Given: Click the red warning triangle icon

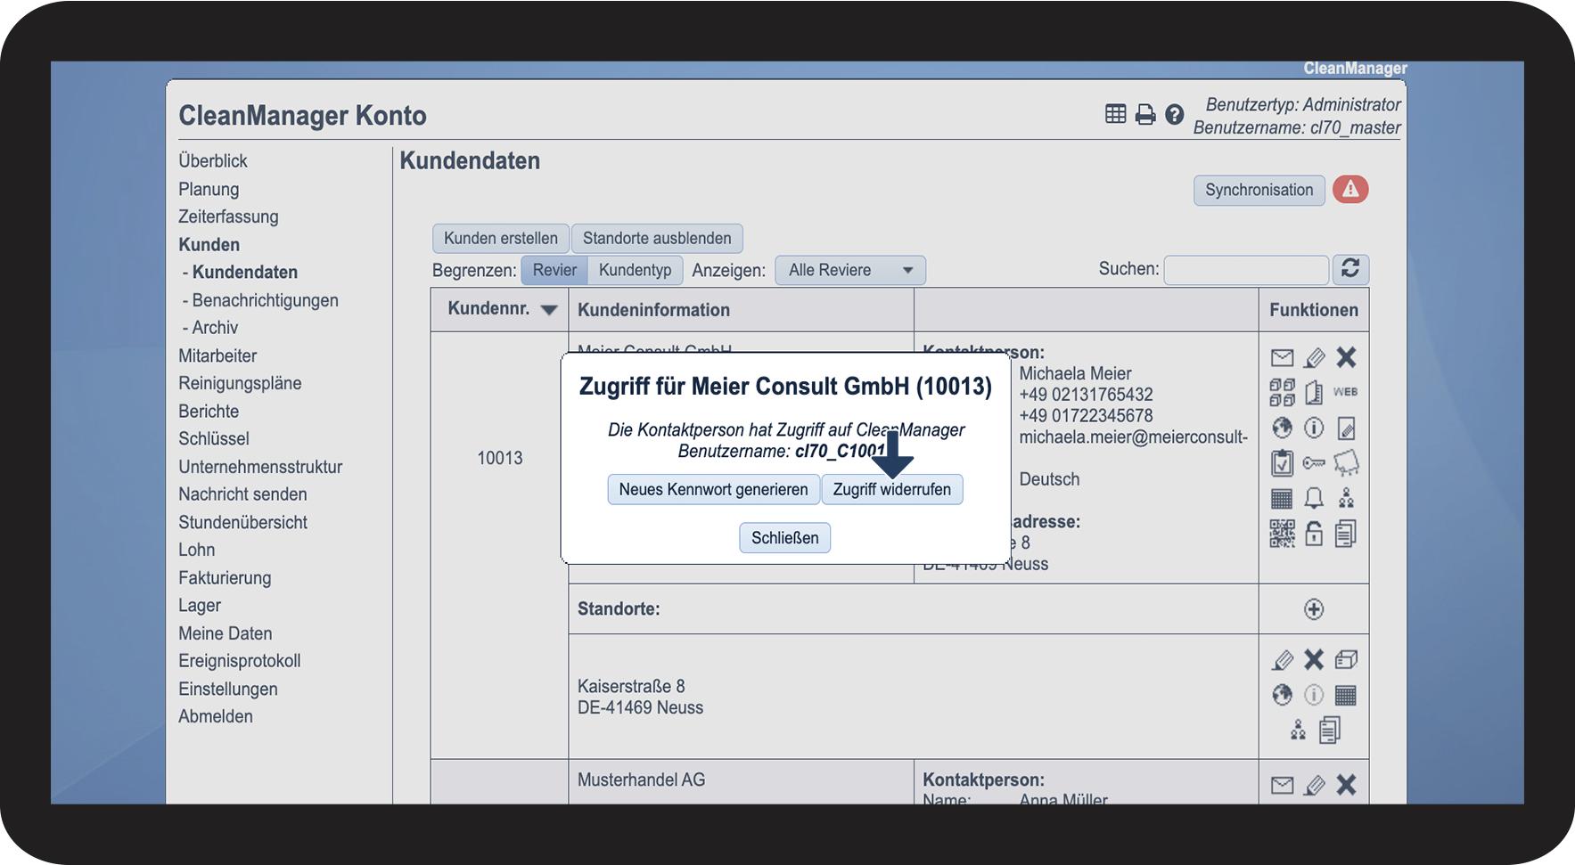Looking at the screenshot, I should [x=1350, y=190].
